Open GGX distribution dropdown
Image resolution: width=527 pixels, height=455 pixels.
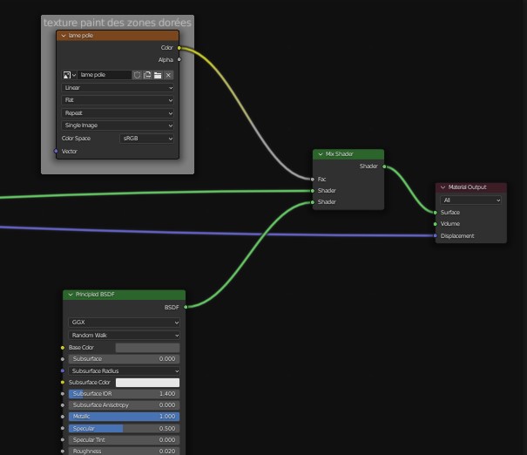(x=124, y=323)
